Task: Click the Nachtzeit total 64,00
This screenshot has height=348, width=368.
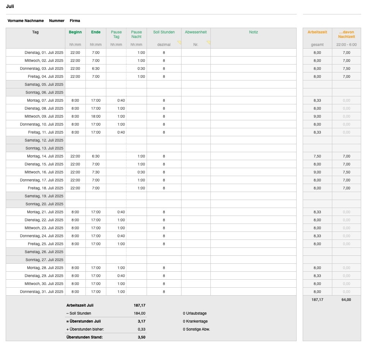Action: point(346,299)
